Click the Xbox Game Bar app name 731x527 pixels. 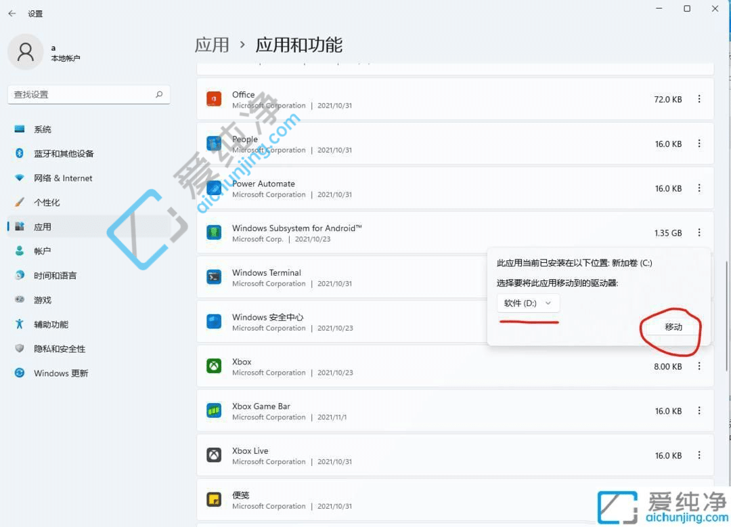pos(261,406)
